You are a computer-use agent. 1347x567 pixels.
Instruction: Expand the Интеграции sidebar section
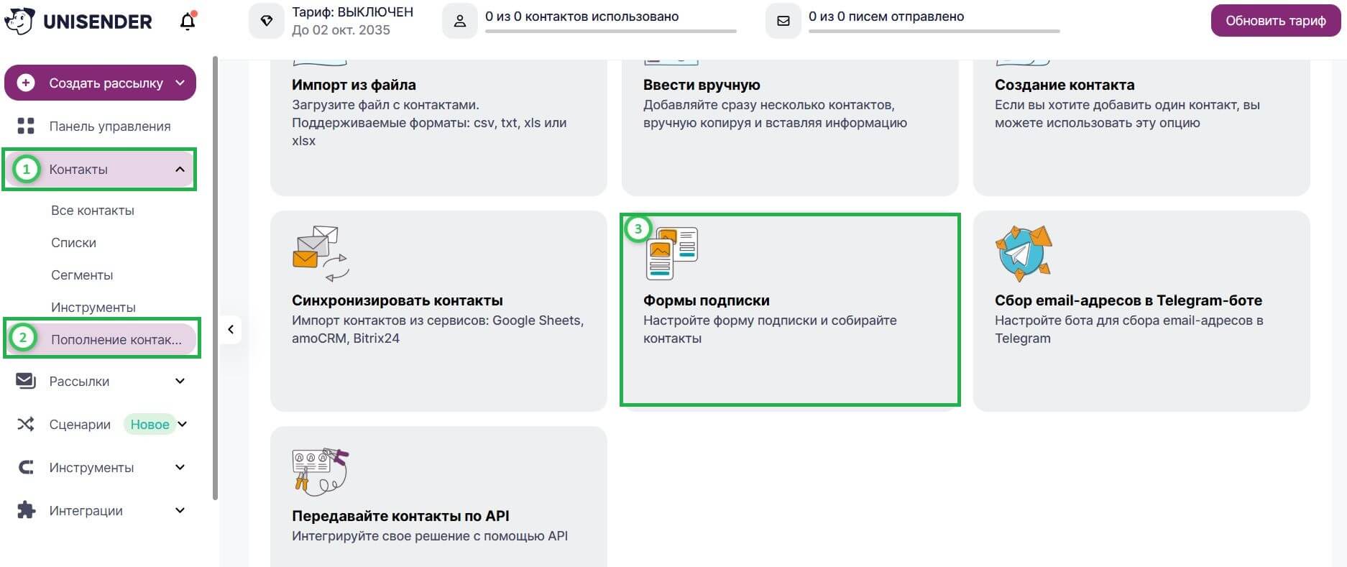coord(180,511)
